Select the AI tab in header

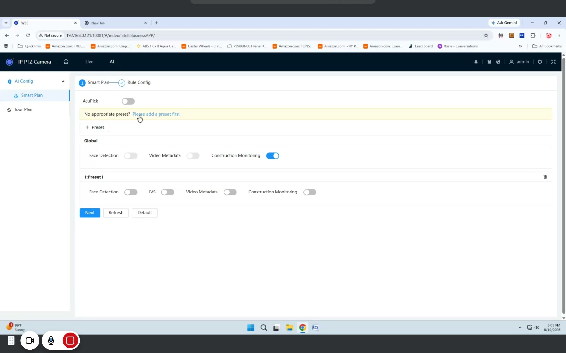tap(112, 62)
